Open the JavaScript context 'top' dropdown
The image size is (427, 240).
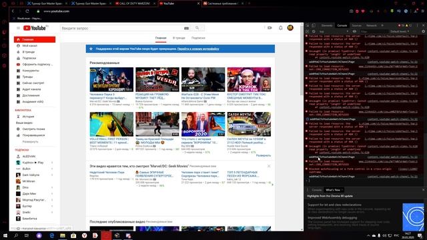334,31
